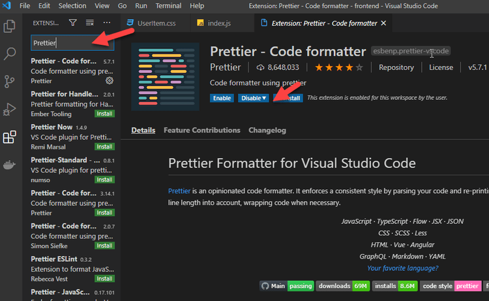Install the Prettier ESLint extension

click(104, 279)
